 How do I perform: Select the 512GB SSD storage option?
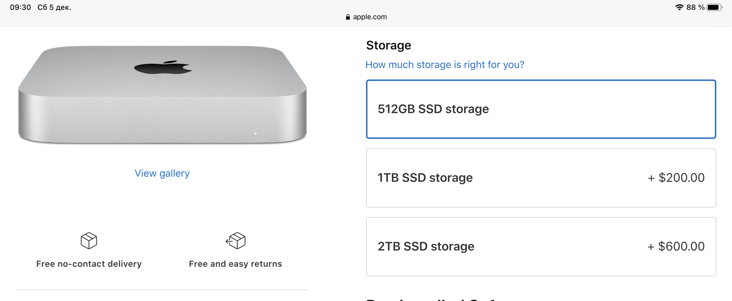click(x=541, y=109)
